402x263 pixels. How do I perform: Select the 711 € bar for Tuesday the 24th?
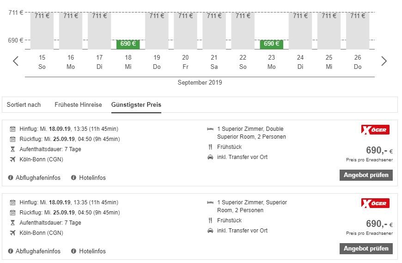click(x=300, y=31)
